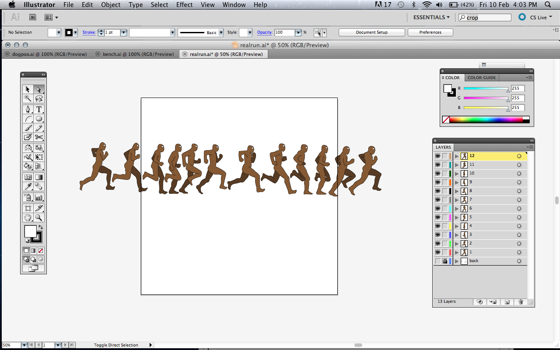Click the Document Setup button
560x350 pixels.
click(371, 32)
